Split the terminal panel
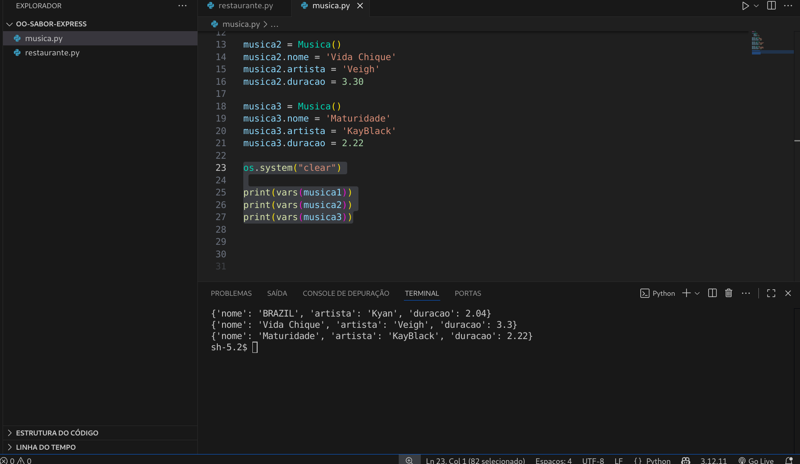800x464 pixels. 712,293
